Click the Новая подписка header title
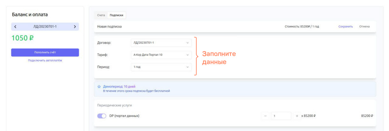389x131 pixels. pos(109,27)
